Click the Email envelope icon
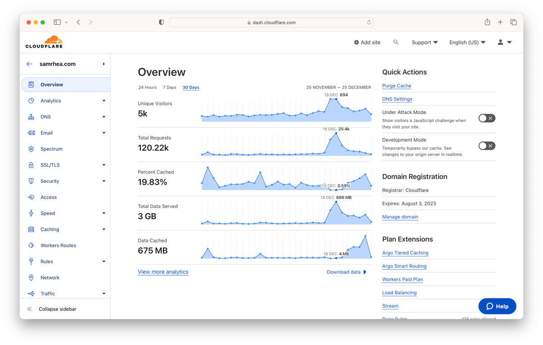This screenshot has height=345, width=543. pyautogui.click(x=31, y=133)
